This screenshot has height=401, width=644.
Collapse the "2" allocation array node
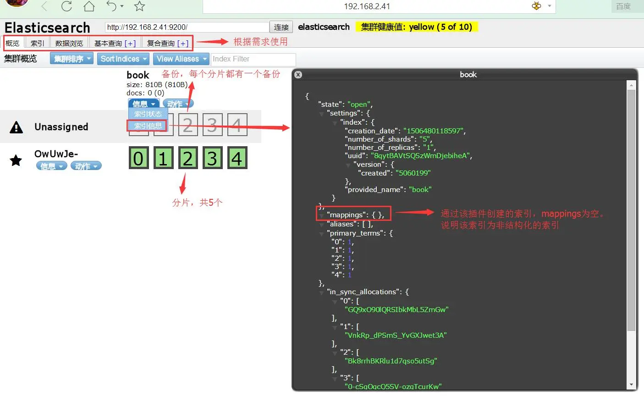point(335,353)
